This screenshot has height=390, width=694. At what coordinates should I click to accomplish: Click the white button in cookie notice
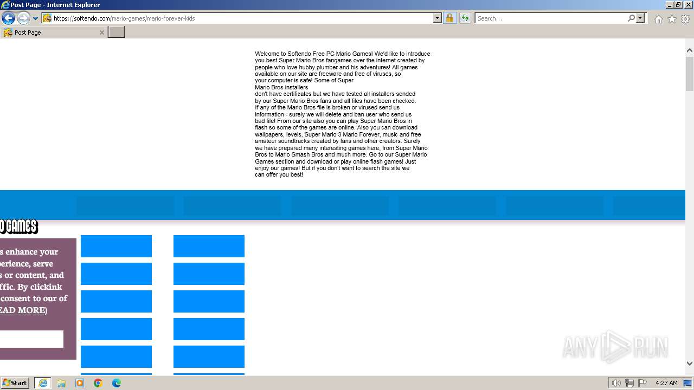pyautogui.click(x=31, y=339)
